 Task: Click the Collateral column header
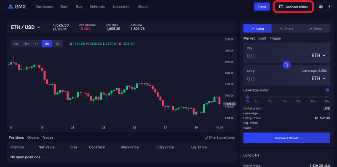point(97,147)
